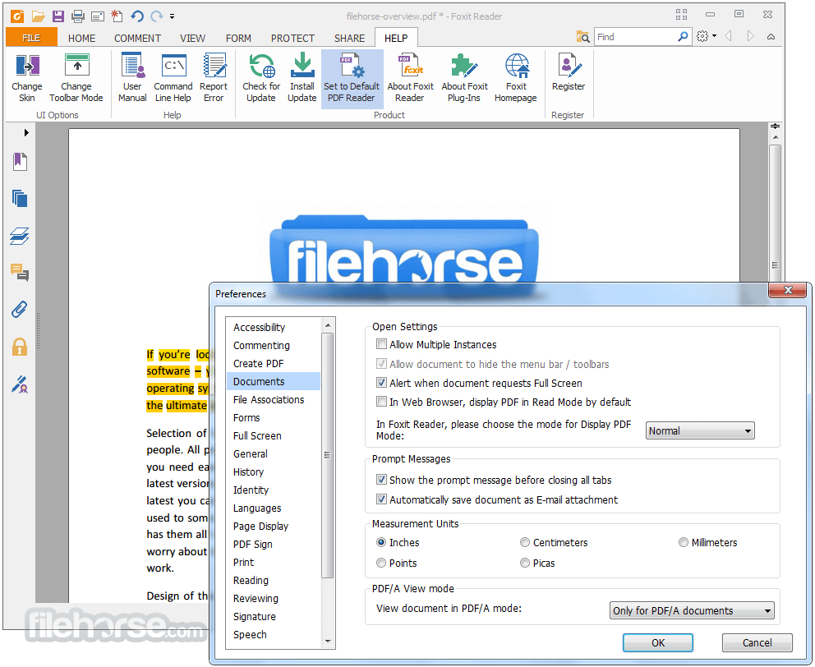Print the document from the quick access toolbar

78,16
